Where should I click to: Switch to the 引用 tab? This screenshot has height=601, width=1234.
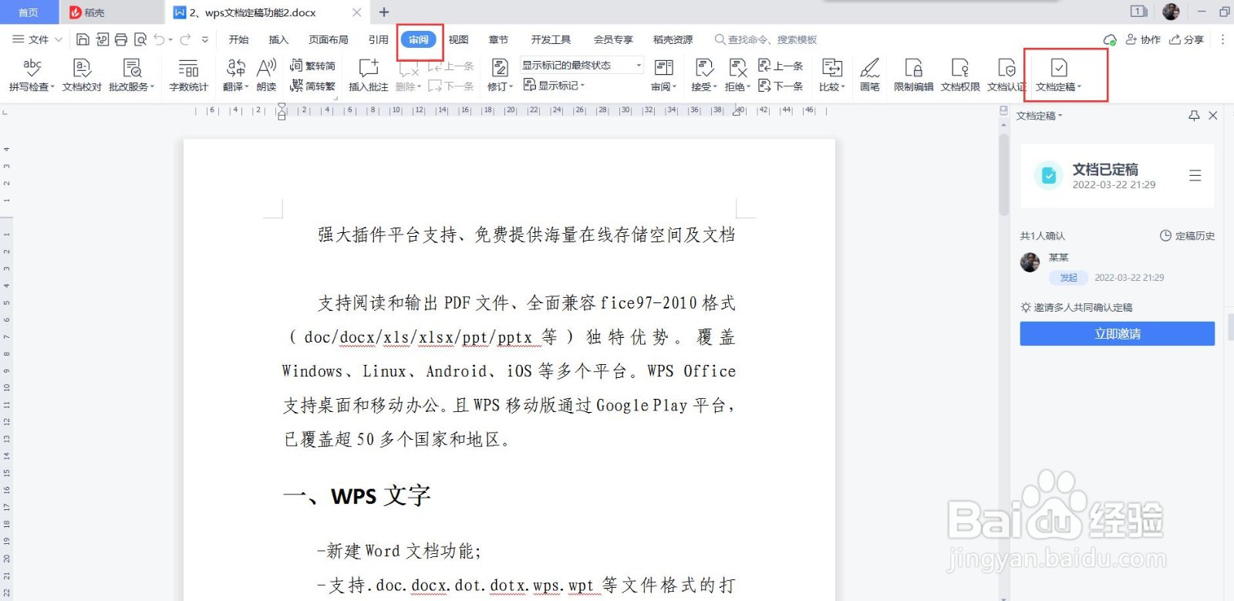(378, 39)
